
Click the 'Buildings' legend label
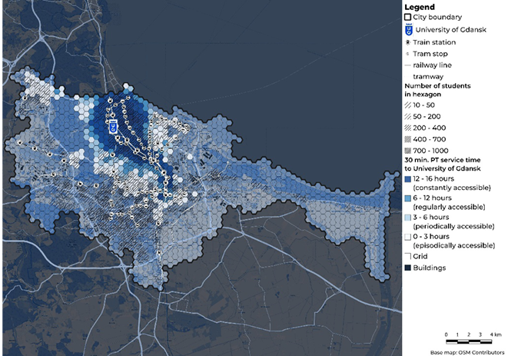(x=430, y=268)
